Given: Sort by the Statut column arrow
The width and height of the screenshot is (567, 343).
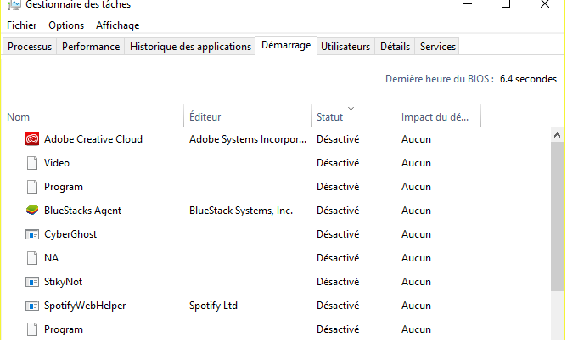Looking at the screenshot, I should coord(351,108).
